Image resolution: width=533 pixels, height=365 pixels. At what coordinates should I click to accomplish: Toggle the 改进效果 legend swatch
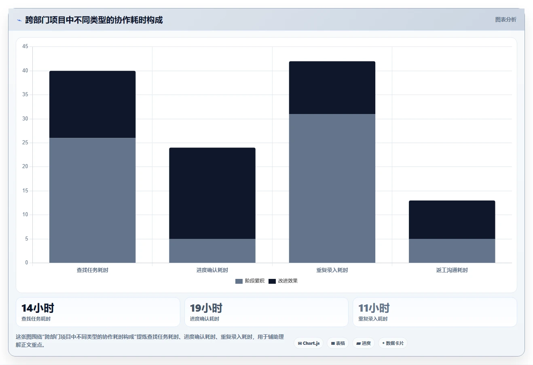coord(272,281)
